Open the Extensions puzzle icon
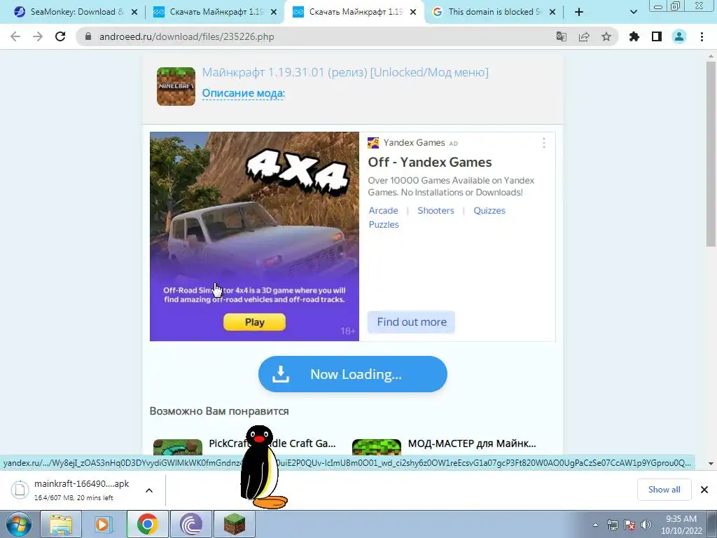The image size is (717, 538). pyautogui.click(x=634, y=36)
